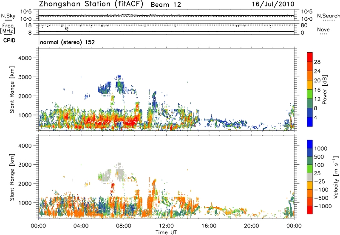
Task: Click the '18' frequency tick label
Action: [28, 25]
